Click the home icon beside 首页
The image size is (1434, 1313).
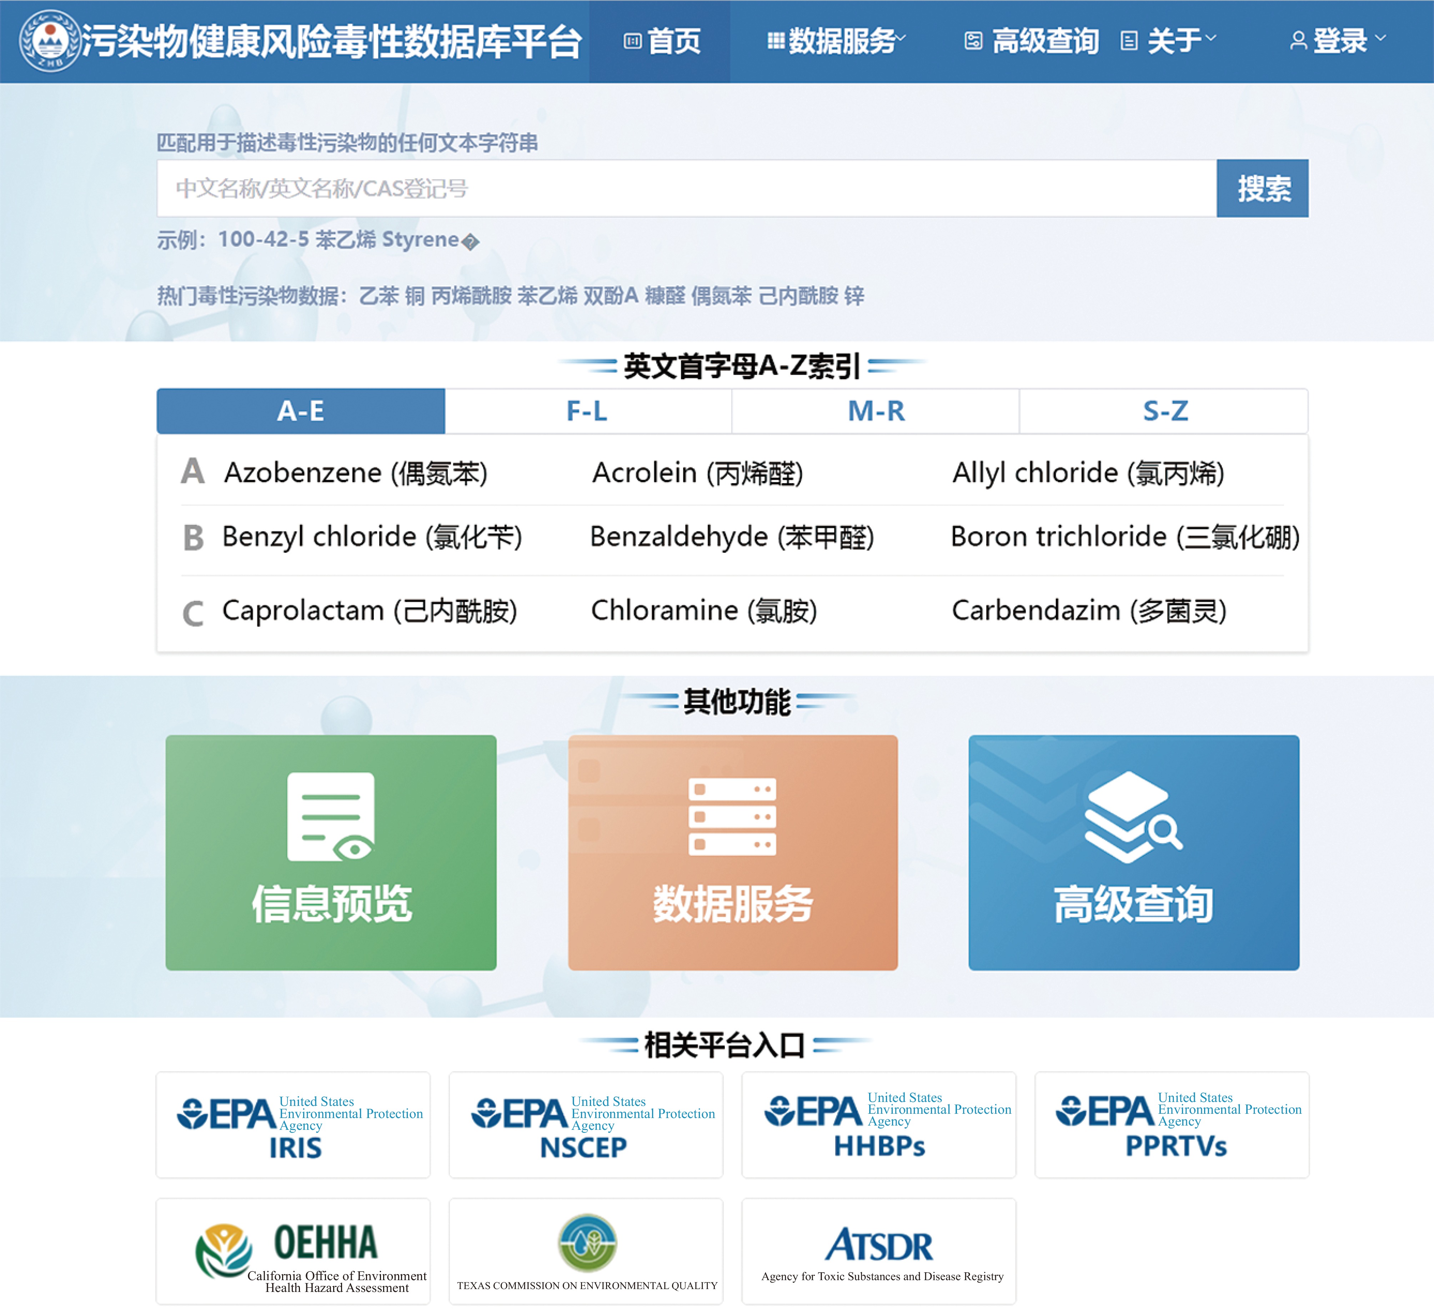click(x=632, y=41)
